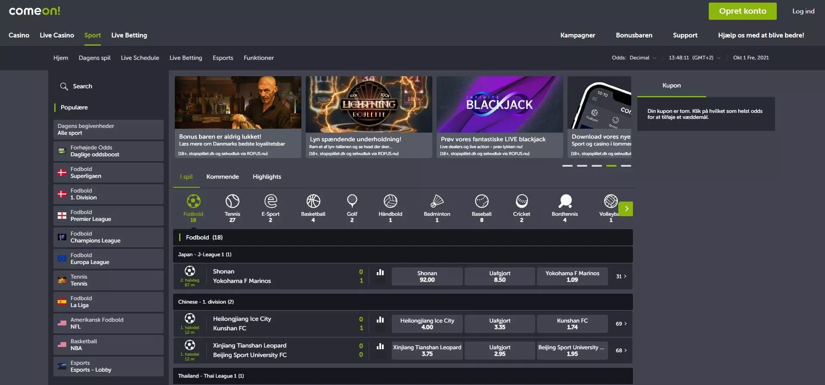Collapse the Japan - J-League 1 section
This screenshot has height=385, width=825.
click(x=403, y=255)
